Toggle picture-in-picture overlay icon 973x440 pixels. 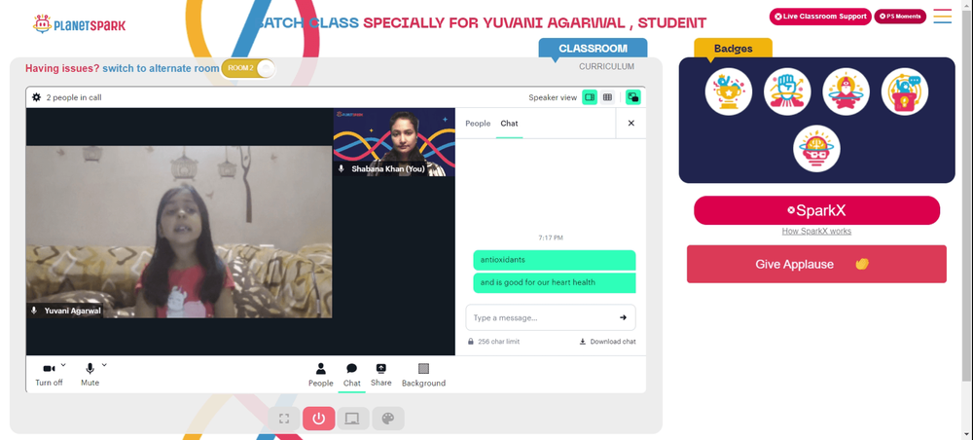(633, 97)
